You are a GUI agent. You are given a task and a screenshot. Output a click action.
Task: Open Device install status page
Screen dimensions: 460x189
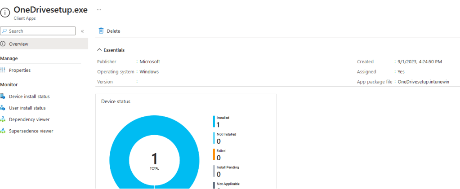click(x=29, y=97)
